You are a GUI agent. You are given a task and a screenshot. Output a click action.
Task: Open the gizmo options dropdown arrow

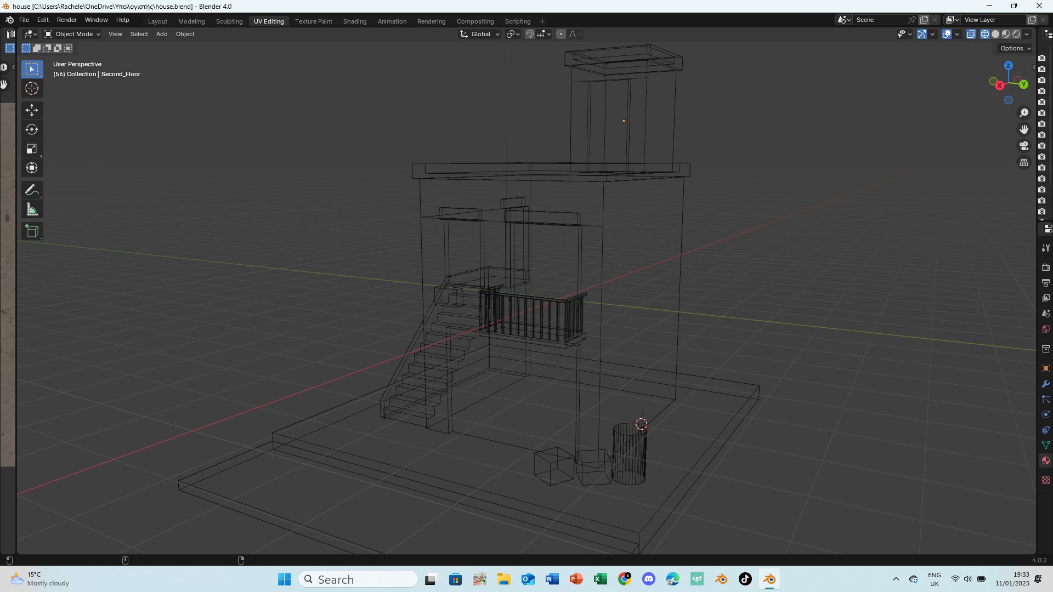[x=932, y=34]
